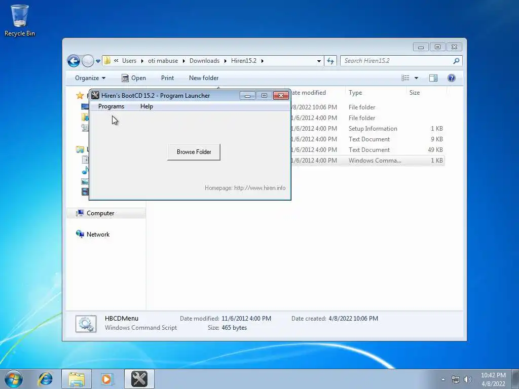Open Windows Media Player from taskbar

(x=107, y=379)
